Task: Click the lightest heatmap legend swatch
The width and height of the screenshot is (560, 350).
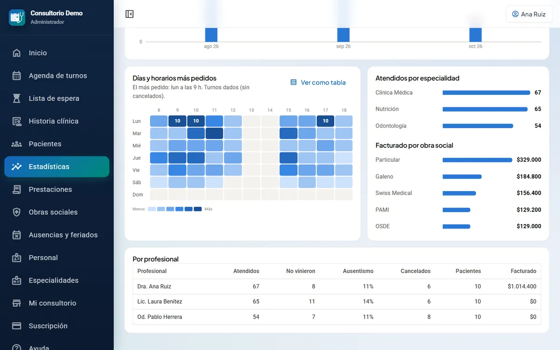Action: pos(152,209)
